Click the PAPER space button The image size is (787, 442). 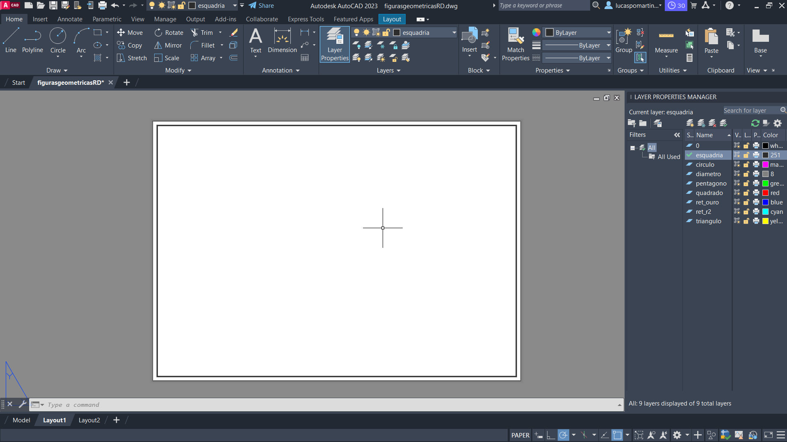(520, 435)
